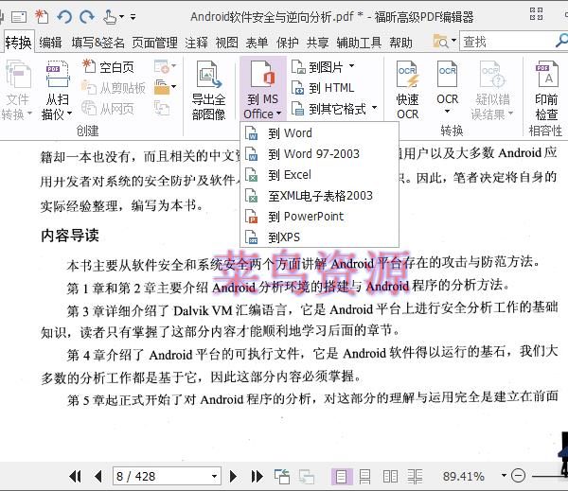Click the Redo arrow in title bar
The width and height of the screenshot is (568, 491).
(x=87, y=16)
